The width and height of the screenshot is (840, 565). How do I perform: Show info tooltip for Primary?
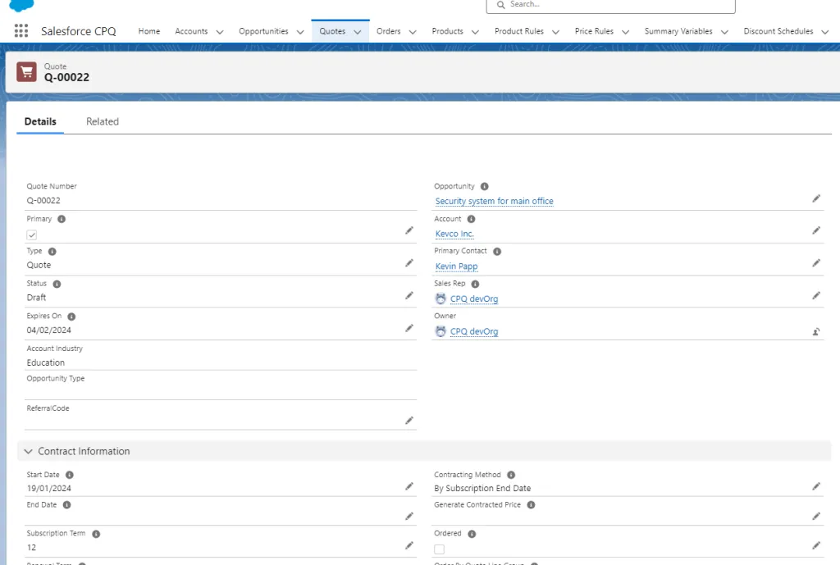[62, 219]
